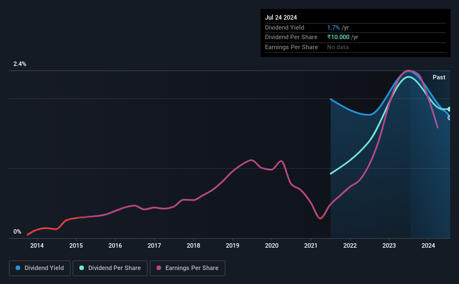Viewport: 459px width, 284px height.
Task: Select the 2014 tick on the x-axis
Action: pos(37,245)
